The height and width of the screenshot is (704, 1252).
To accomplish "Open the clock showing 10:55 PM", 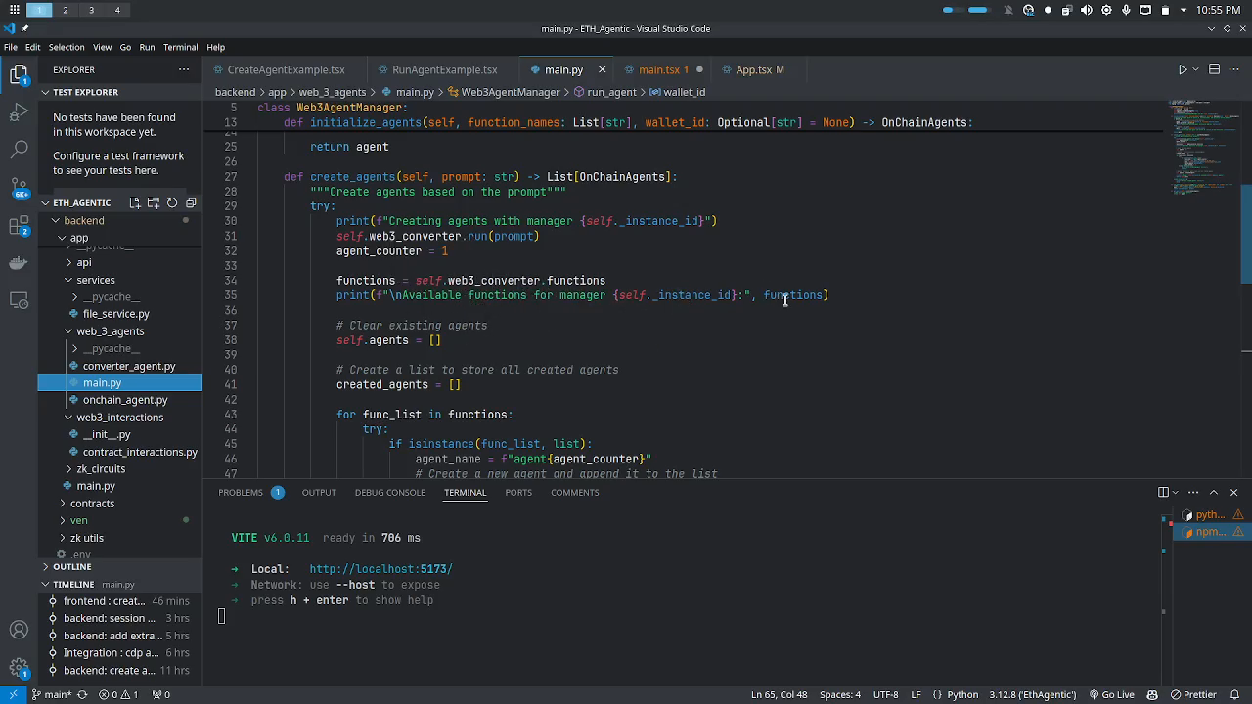I will coord(1218,10).
